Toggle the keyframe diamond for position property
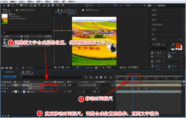The image size is (186, 118). pyautogui.click(x=5, y=88)
